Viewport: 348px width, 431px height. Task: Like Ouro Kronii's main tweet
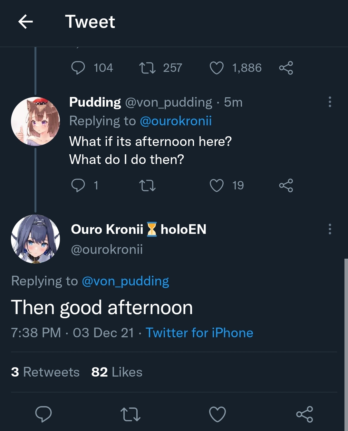pyautogui.click(x=217, y=414)
